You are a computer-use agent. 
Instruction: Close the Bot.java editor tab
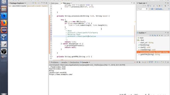pos(71,3)
